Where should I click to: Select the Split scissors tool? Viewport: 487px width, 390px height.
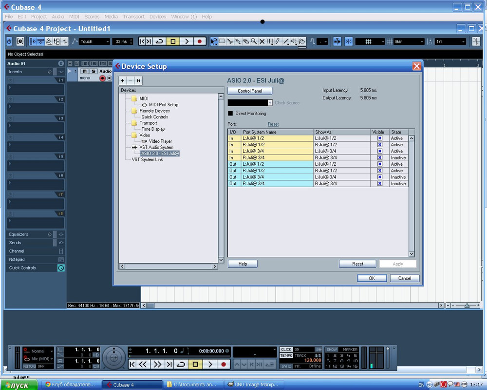(x=230, y=41)
